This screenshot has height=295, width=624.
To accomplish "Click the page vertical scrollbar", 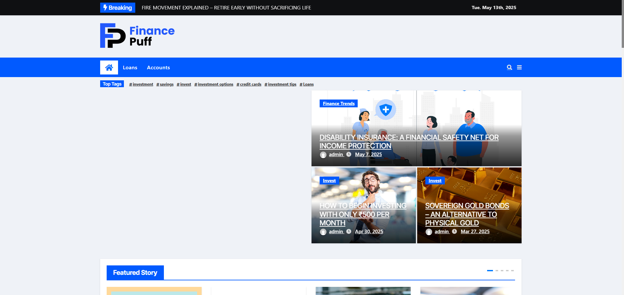I will coord(622,26).
